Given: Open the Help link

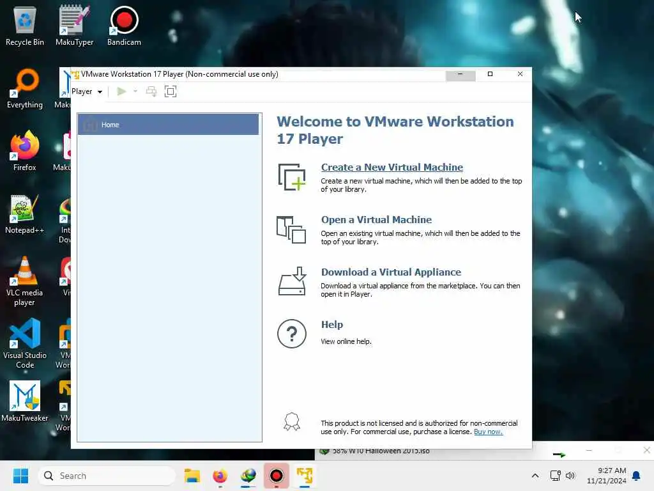Looking at the screenshot, I should [x=332, y=324].
